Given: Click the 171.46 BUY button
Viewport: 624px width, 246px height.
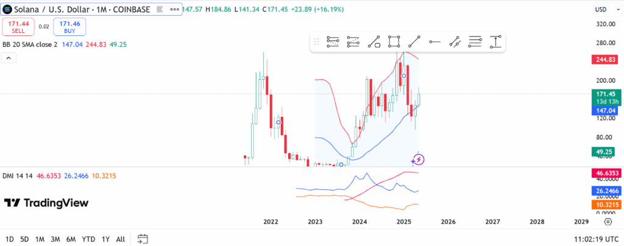Looking at the screenshot, I should [x=69, y=27].
